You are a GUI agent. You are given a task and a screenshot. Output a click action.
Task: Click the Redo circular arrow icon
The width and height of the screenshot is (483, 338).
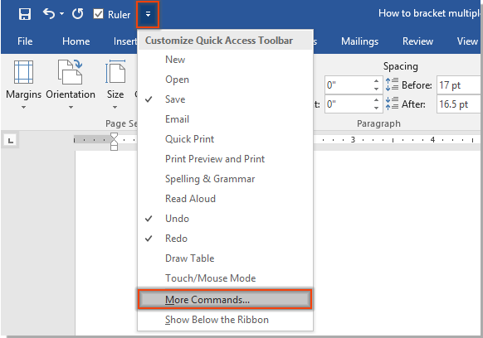pyautogui.click(x=78, y=14)
